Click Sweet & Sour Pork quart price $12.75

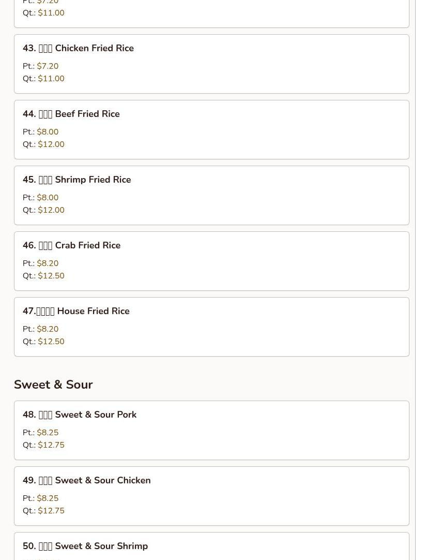[51, 445]
